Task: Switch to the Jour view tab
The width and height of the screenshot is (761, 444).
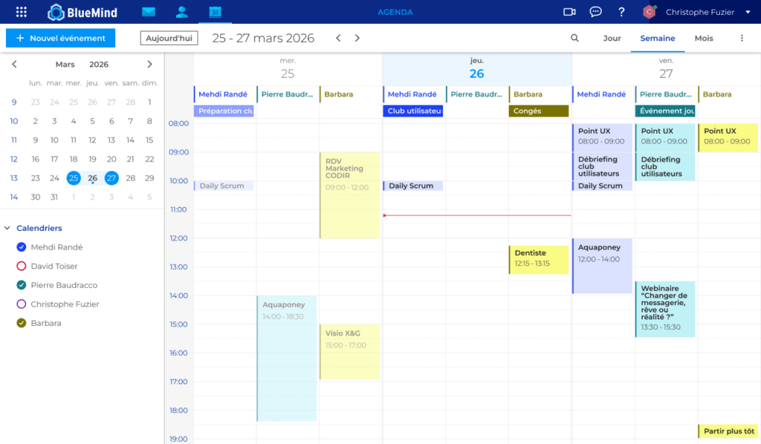Action: pyautogui.click(x=612, y=38)
